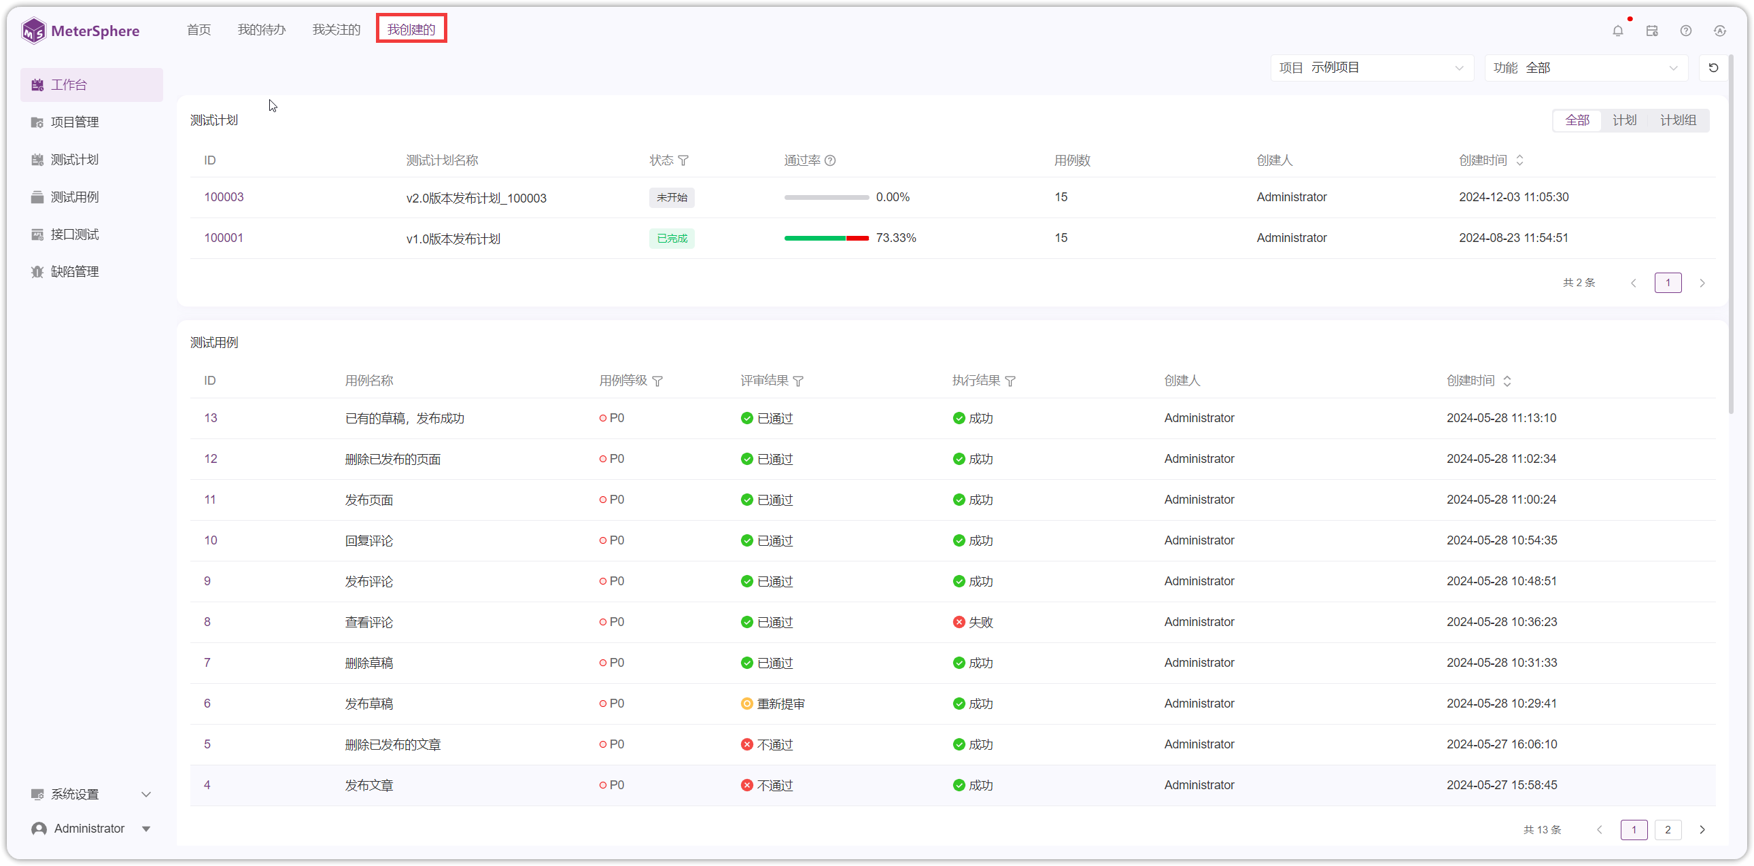Go to previous page of test cases

(1600, 829)
